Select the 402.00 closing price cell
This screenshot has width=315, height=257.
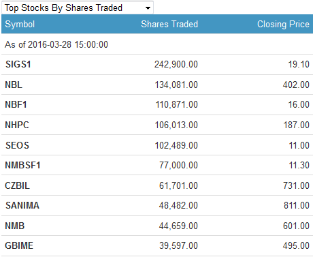296,85
